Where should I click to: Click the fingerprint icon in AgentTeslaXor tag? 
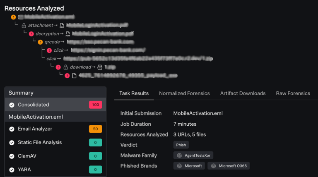179,155
